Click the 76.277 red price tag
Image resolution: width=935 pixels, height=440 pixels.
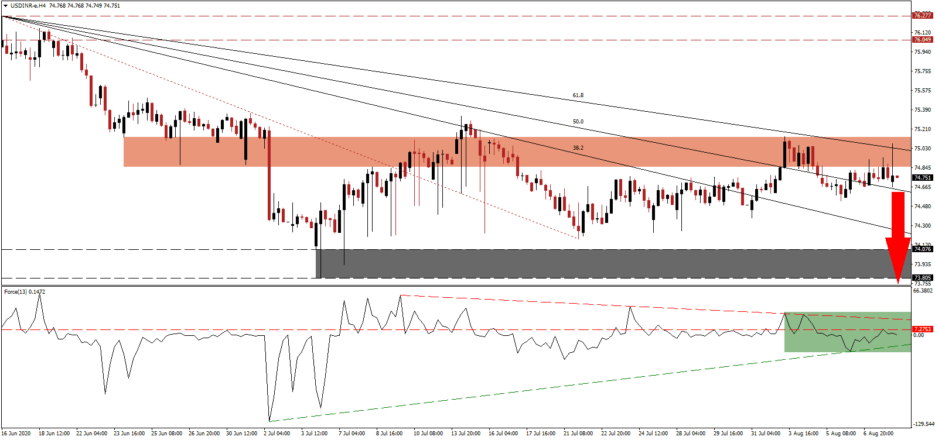pyautogui.click(x=922, y=16)
